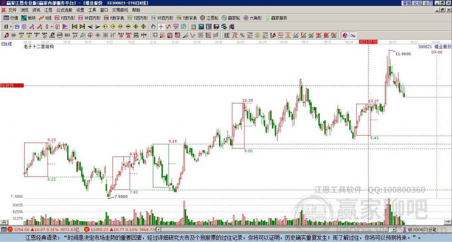The width and height of the screenshot is (452, 242).
Task: Open the 交易委托 menu
Action: [120, 10]
